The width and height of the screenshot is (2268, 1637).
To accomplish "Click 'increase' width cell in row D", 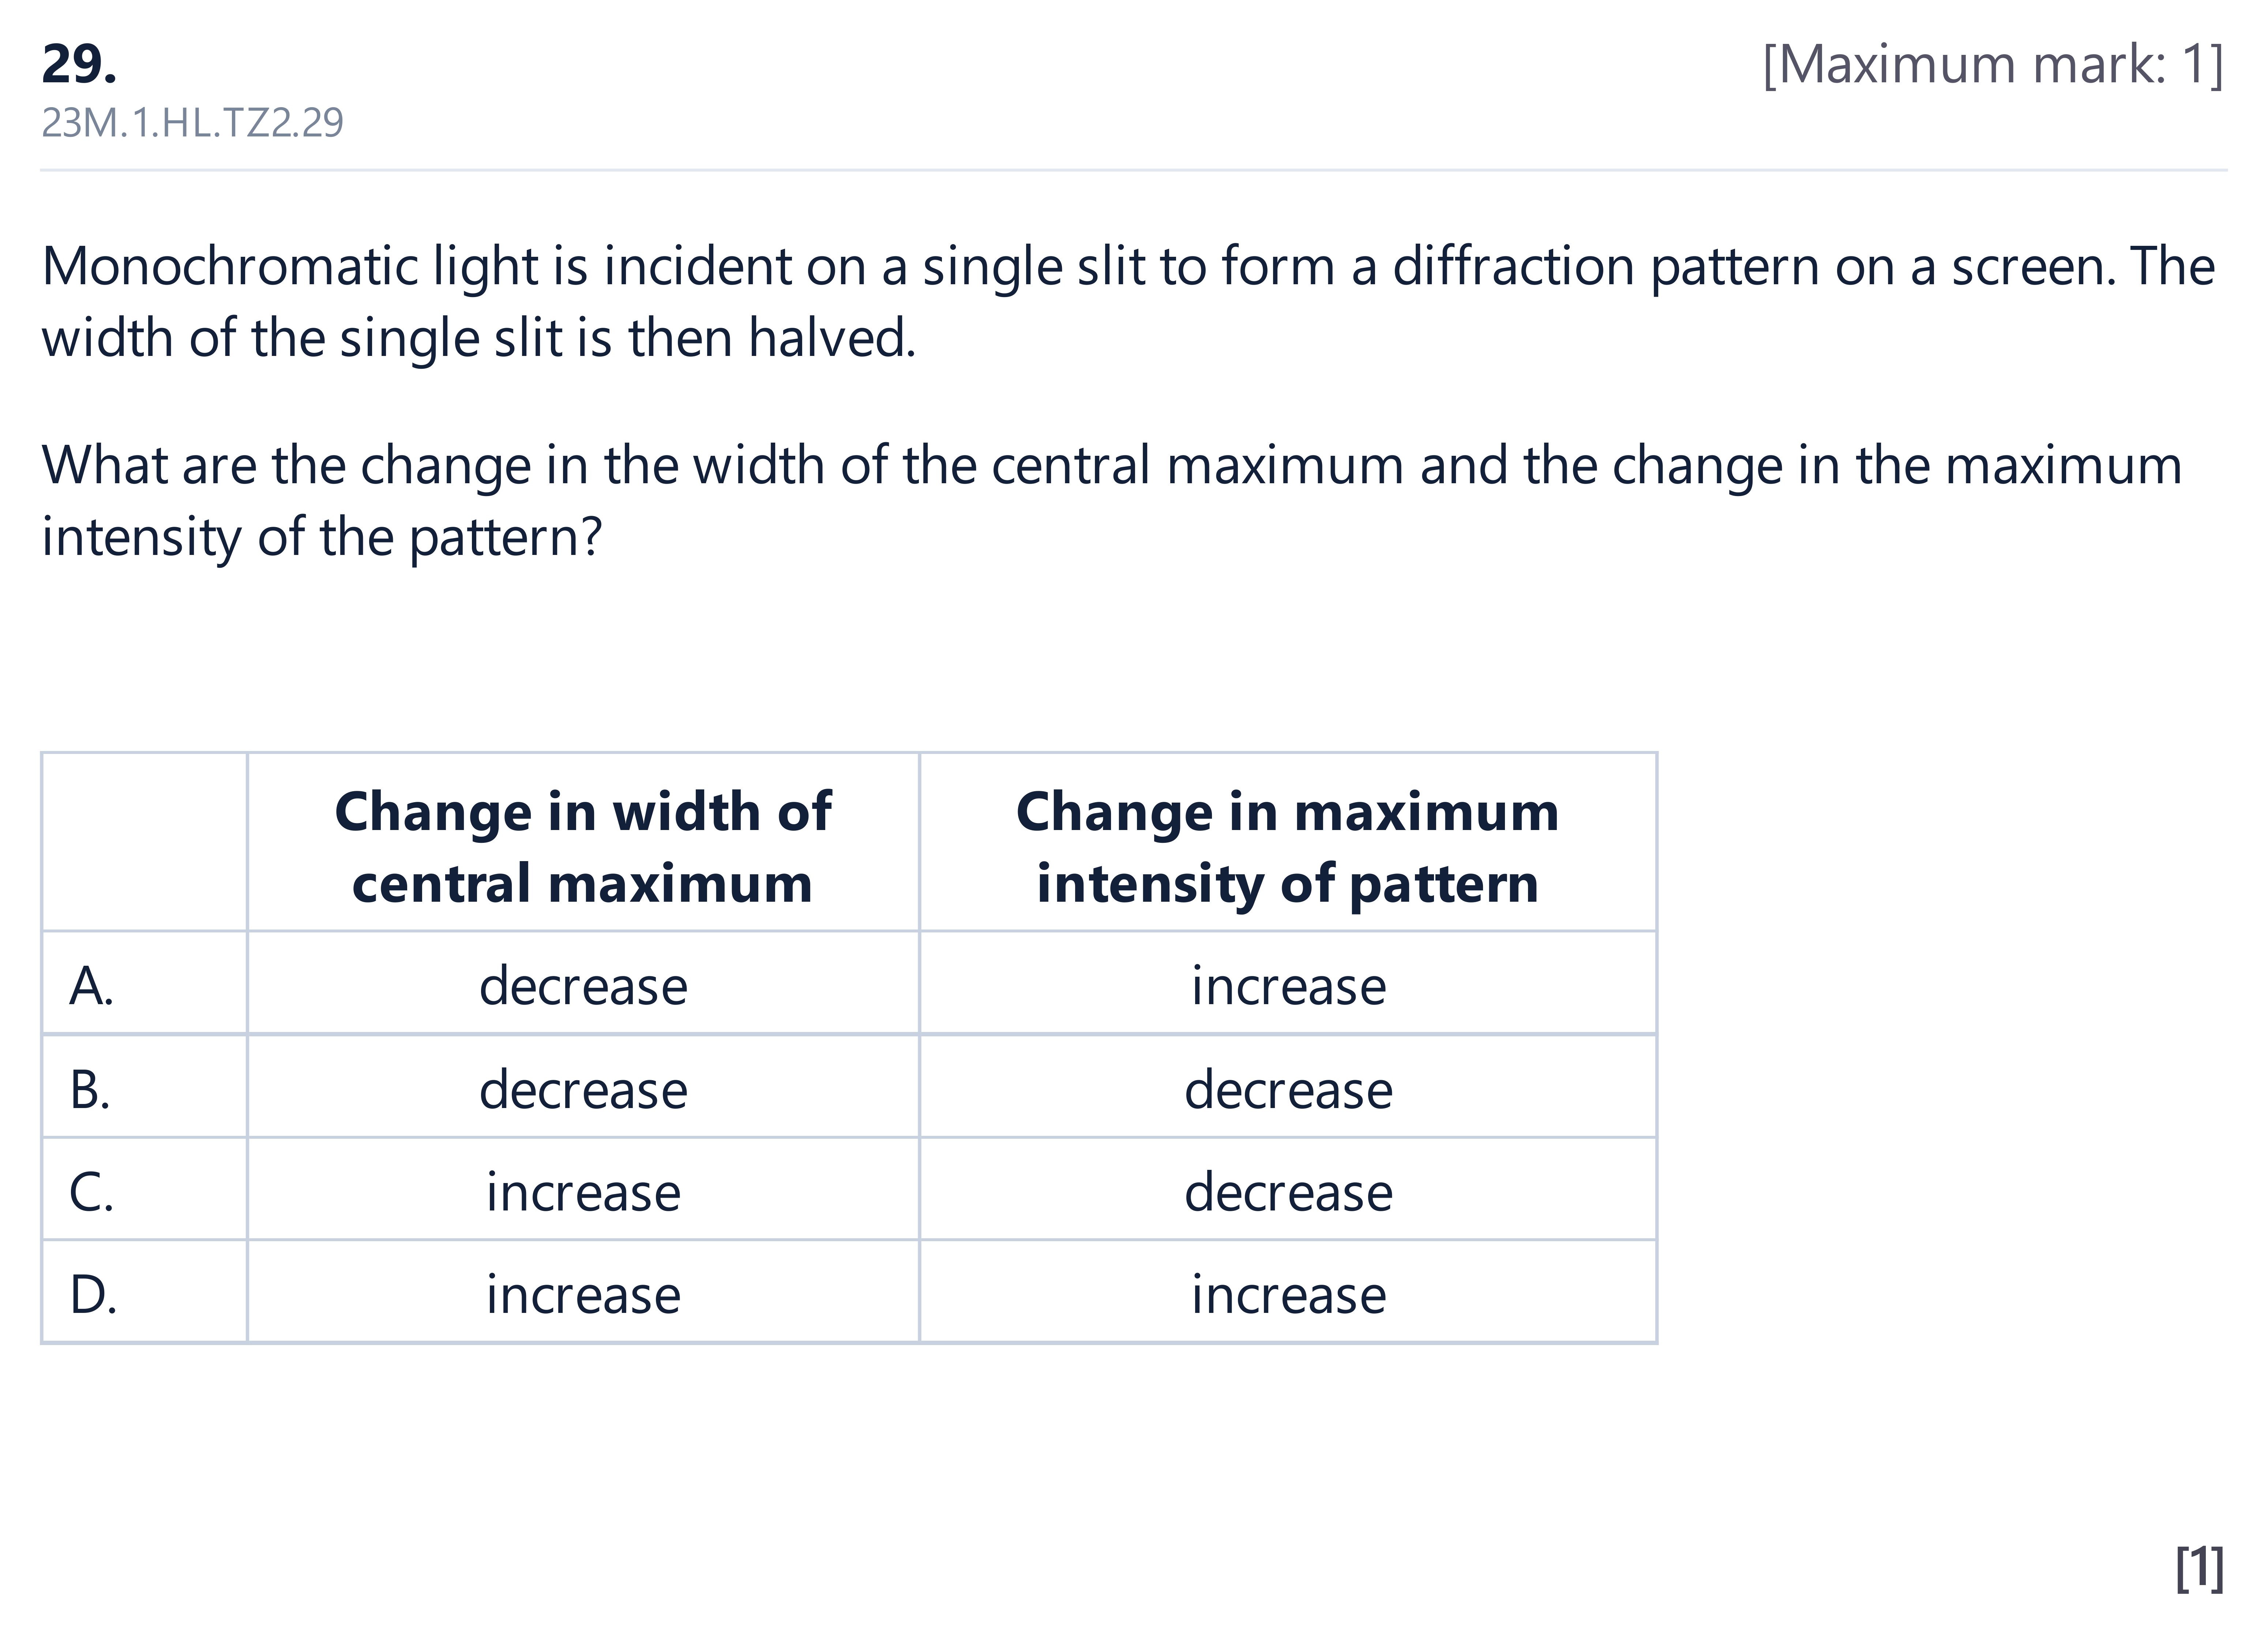I will point(583,1294).
